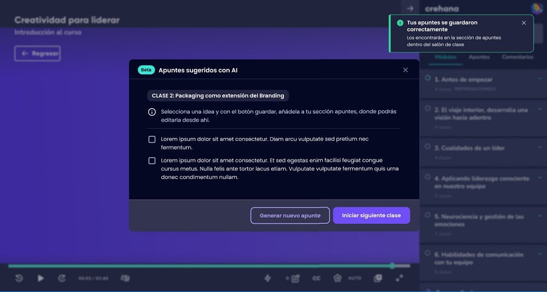Image resolution: width=547 pixels, height=292 pixels.
Task: Click the progress bar playhead knob
Action: click(392, 266)
